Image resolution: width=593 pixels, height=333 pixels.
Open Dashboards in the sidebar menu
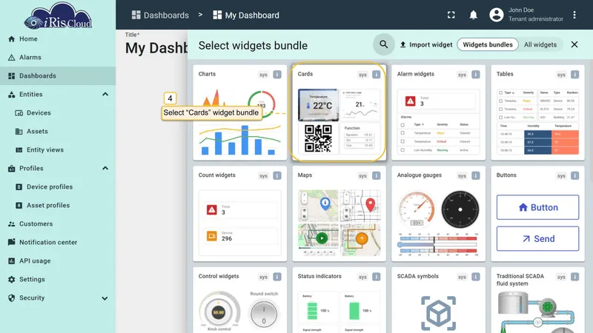coord(58,76)
